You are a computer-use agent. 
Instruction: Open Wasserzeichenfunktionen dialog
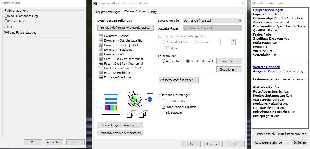(178, 80)
